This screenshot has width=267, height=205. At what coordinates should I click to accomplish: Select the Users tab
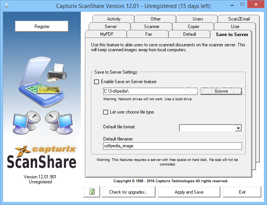point(198,19)
